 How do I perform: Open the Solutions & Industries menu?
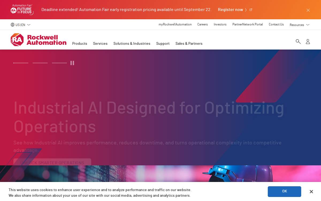point(132,43)
